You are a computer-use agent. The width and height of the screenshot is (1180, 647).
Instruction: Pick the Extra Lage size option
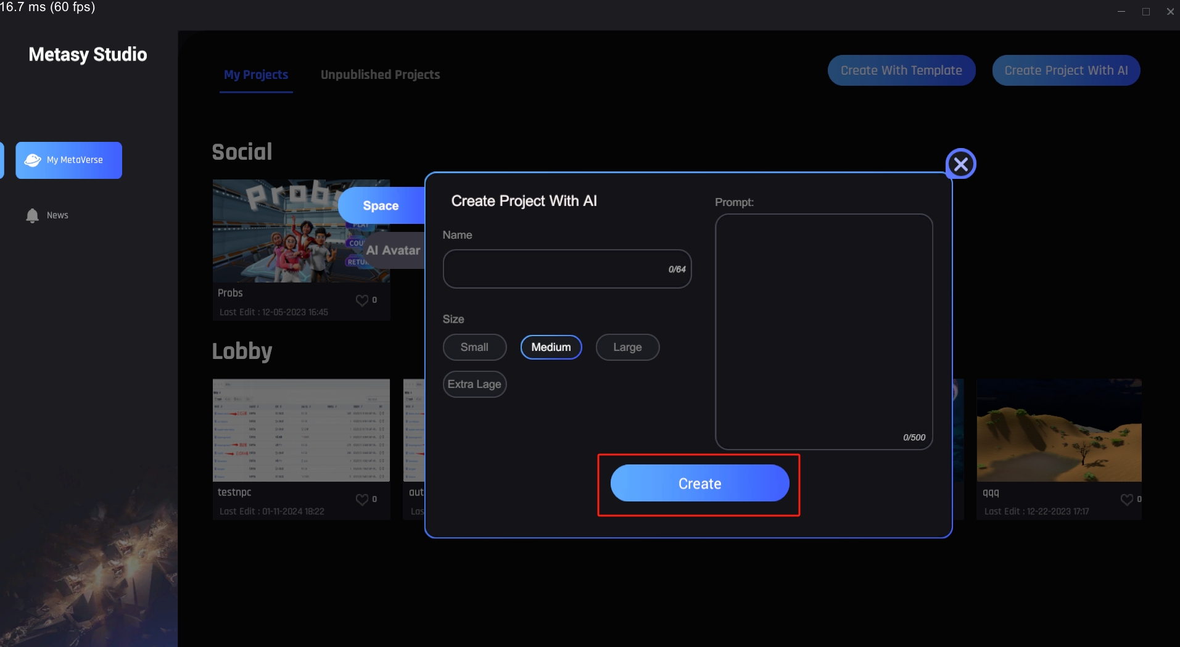tap(474, 384)
